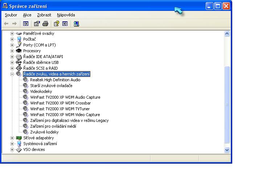This screenshot has width=254, height=189.
Task: Click the Porty (COM a LPT) plug icon
Action: (19, 45)
